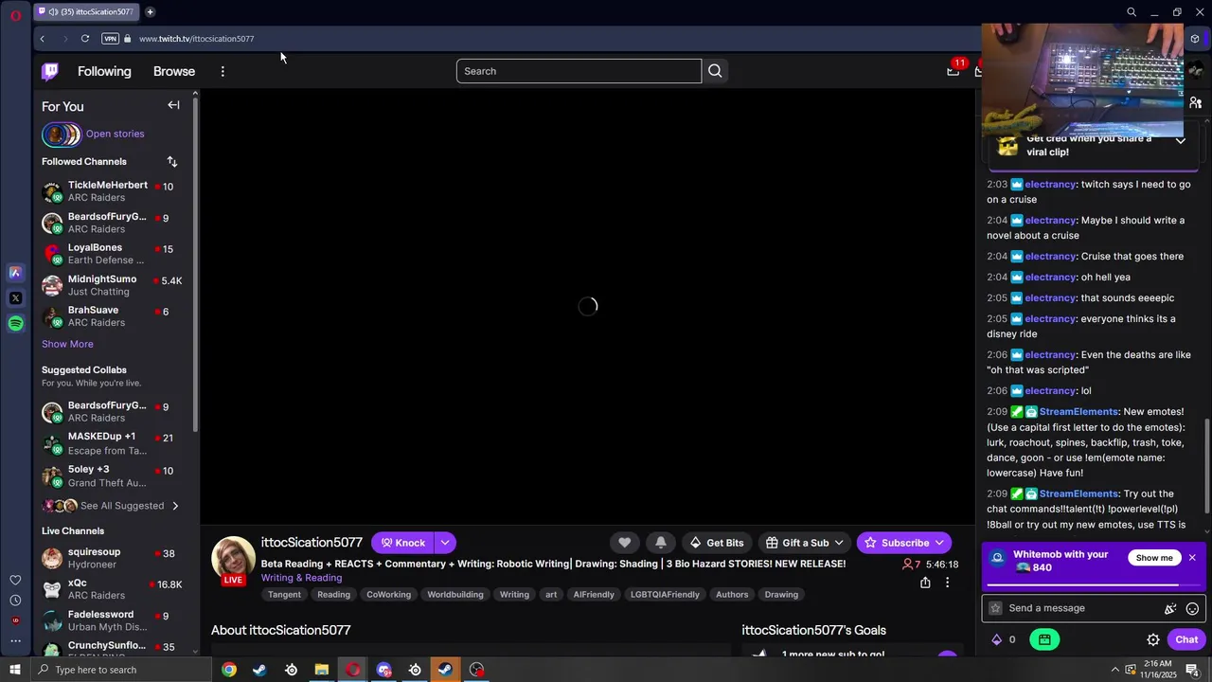
Task: Expand the Subscribe options dropdown
Action: [939, 543]
